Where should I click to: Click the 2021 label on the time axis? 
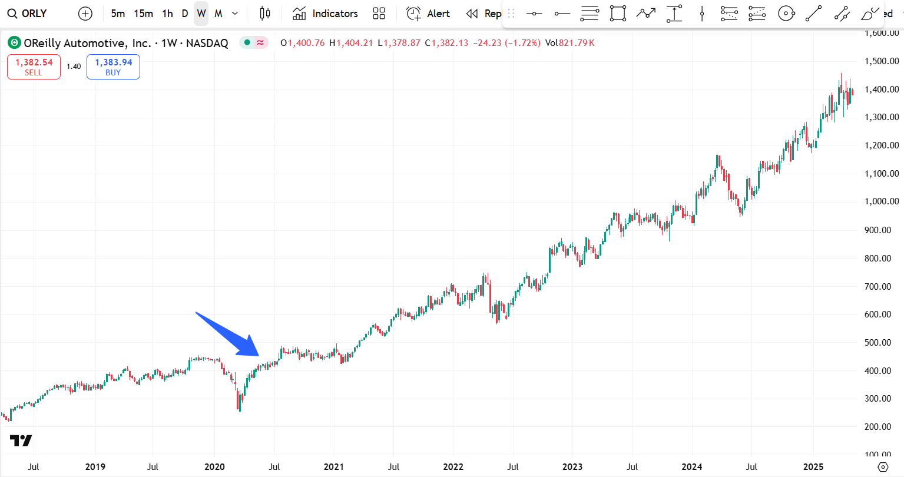click(x=334, y=467)
